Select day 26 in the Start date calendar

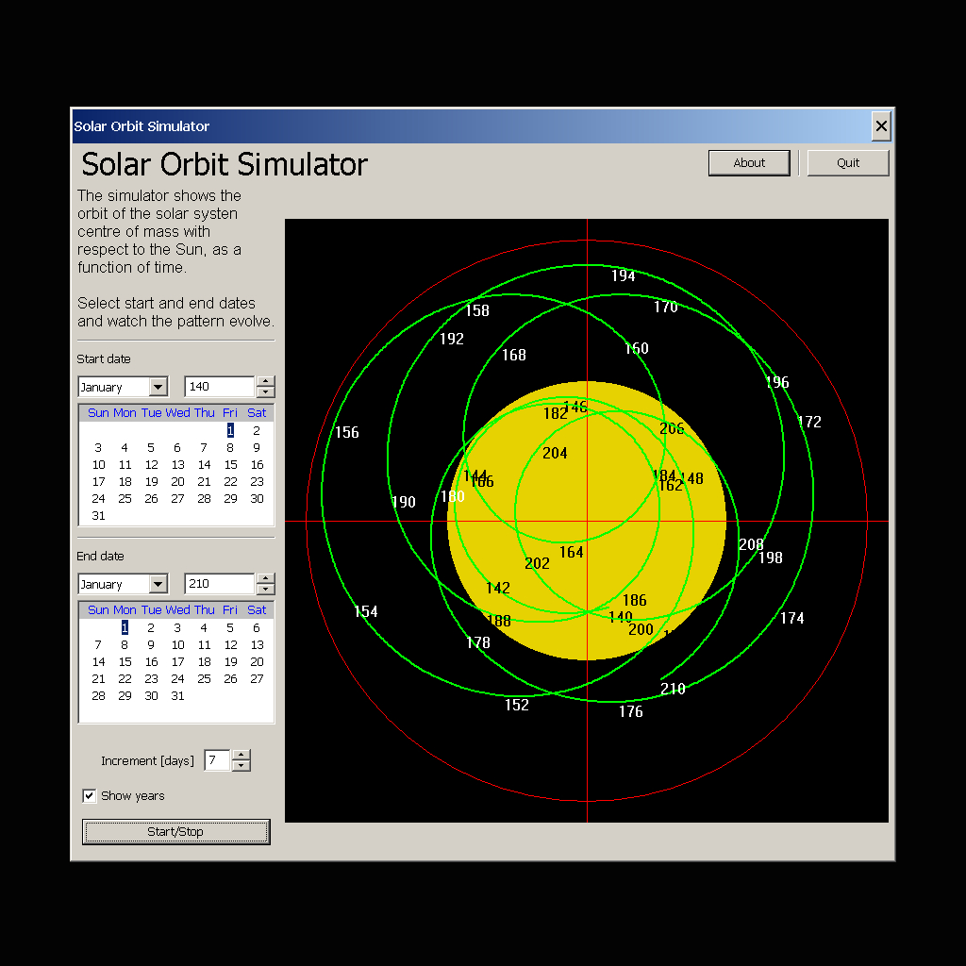pyautogui.click(x=152, y=499)
